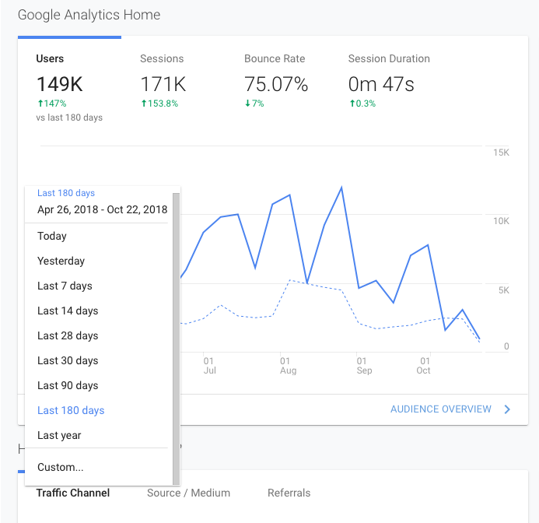Click the 0.3% duration change indicator
539x523 pixels.
tap(362, 104)
